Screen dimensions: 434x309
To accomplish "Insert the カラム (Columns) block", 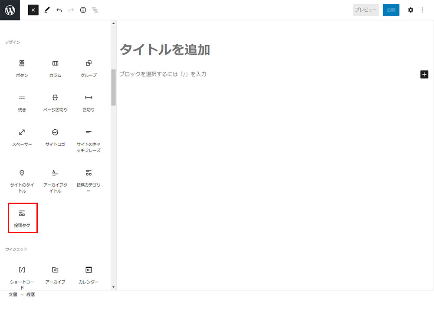I will [55, 68].
